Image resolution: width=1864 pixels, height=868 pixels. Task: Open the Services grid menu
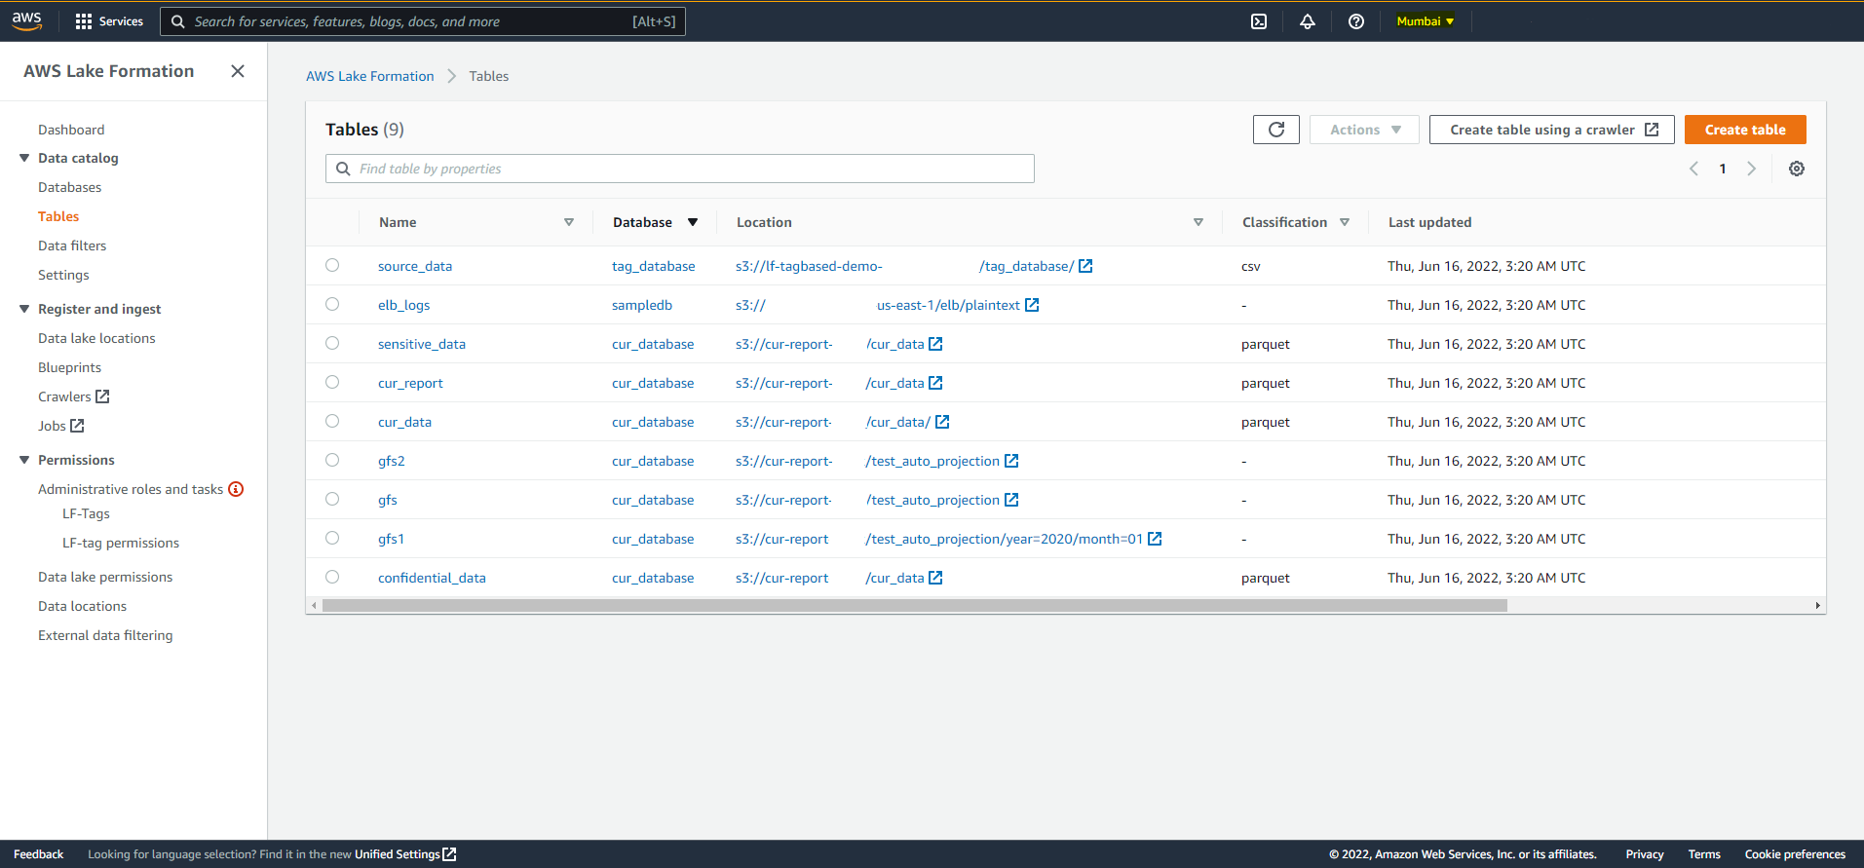[108, 21]
